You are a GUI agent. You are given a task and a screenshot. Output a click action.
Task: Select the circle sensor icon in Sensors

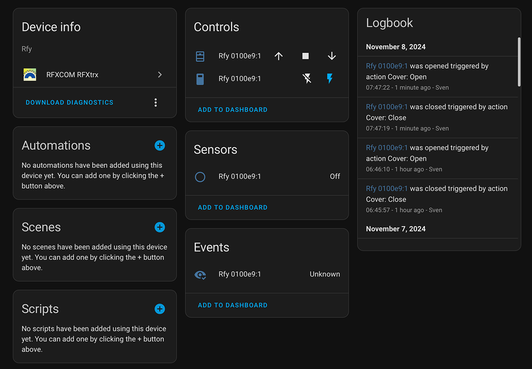[x=200, y=176]
